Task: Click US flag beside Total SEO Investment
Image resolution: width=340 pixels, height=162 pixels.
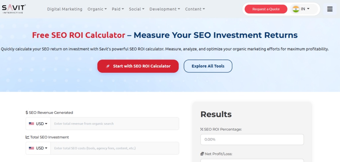Action: tap(32, 148)
